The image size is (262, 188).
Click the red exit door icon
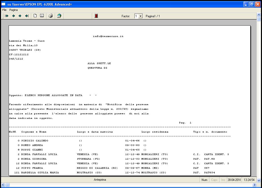coord(96,16)
